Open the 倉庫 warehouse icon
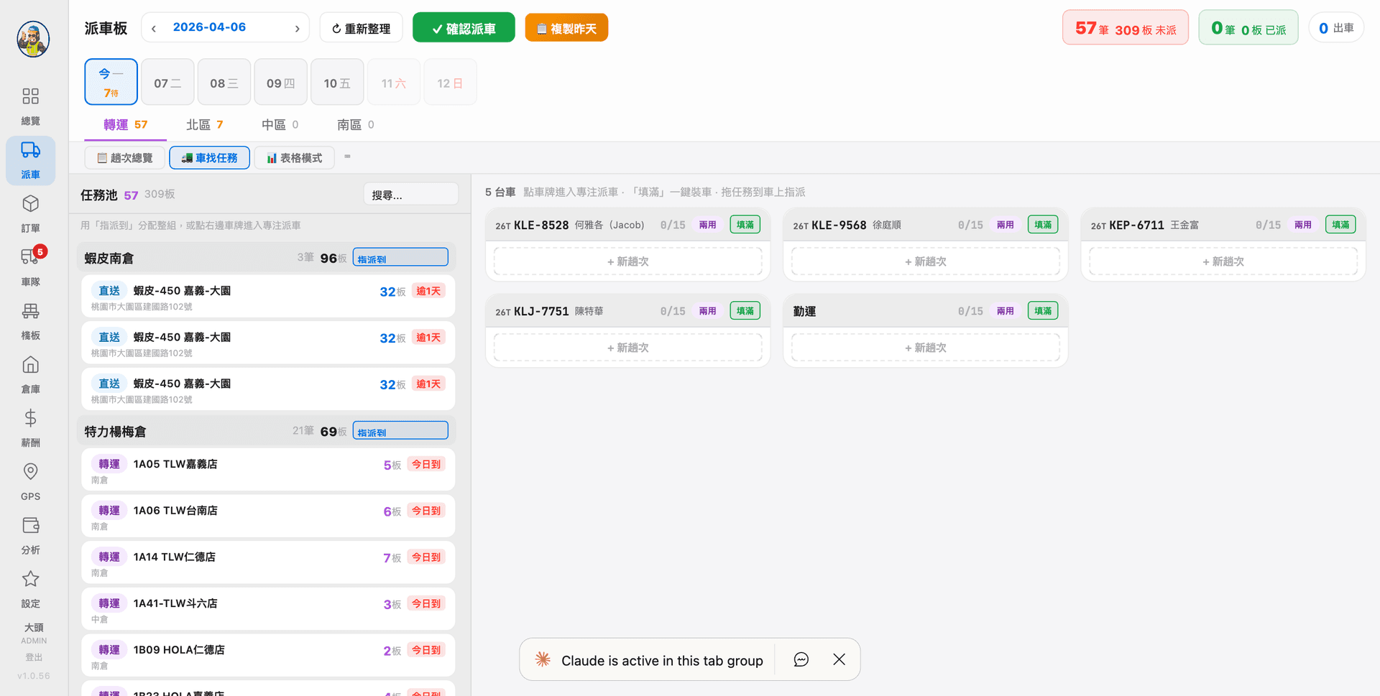 [30, 365]
